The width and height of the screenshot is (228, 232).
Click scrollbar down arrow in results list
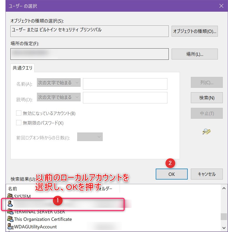pos(224,228)
